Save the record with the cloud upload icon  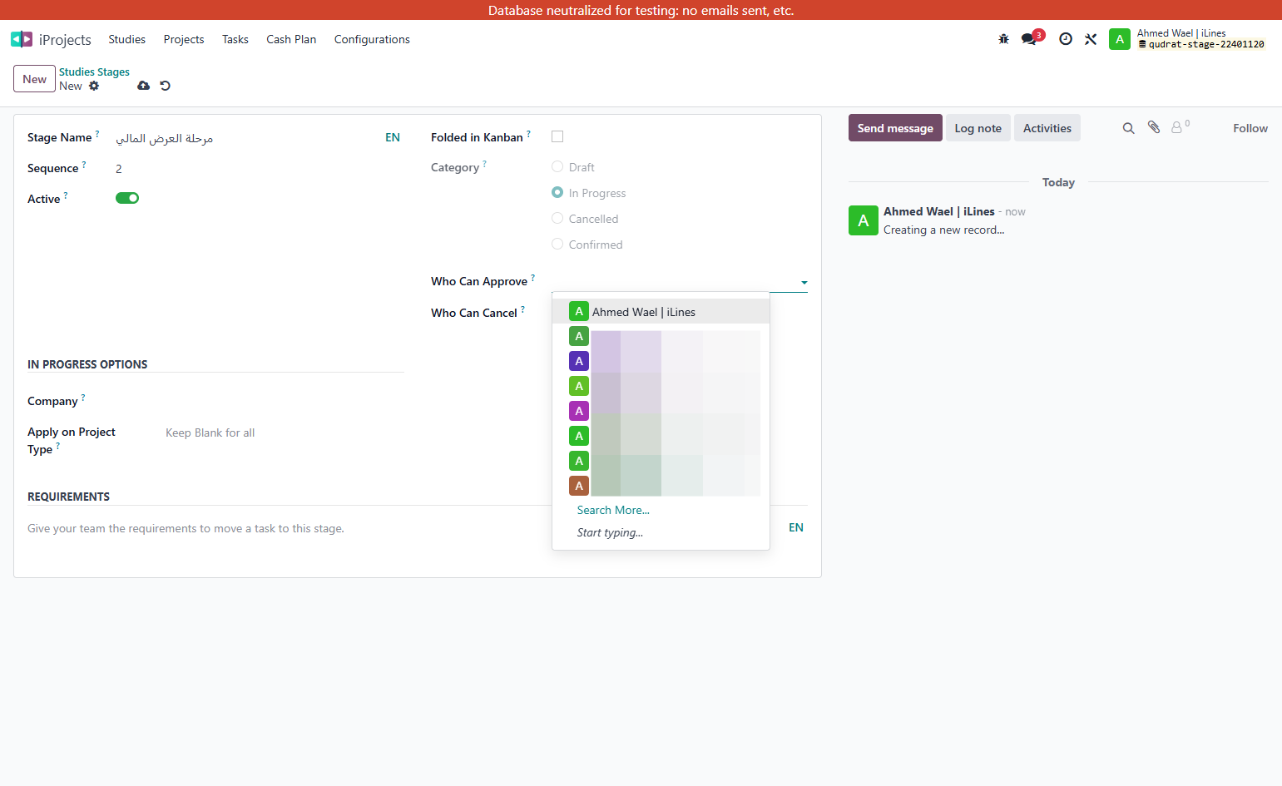tap(144, 86)
